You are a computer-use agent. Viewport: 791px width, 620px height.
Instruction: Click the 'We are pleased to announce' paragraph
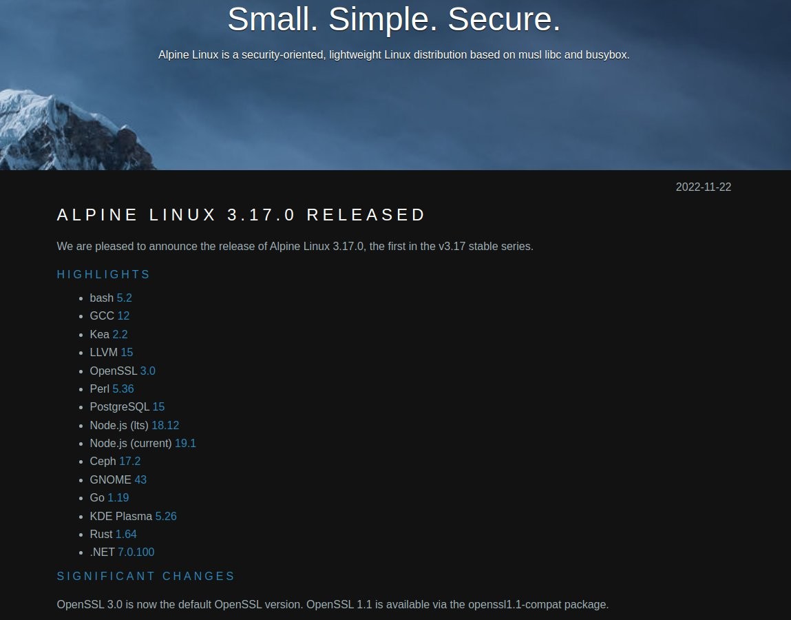pyautogui.click(x=295, y=247)
